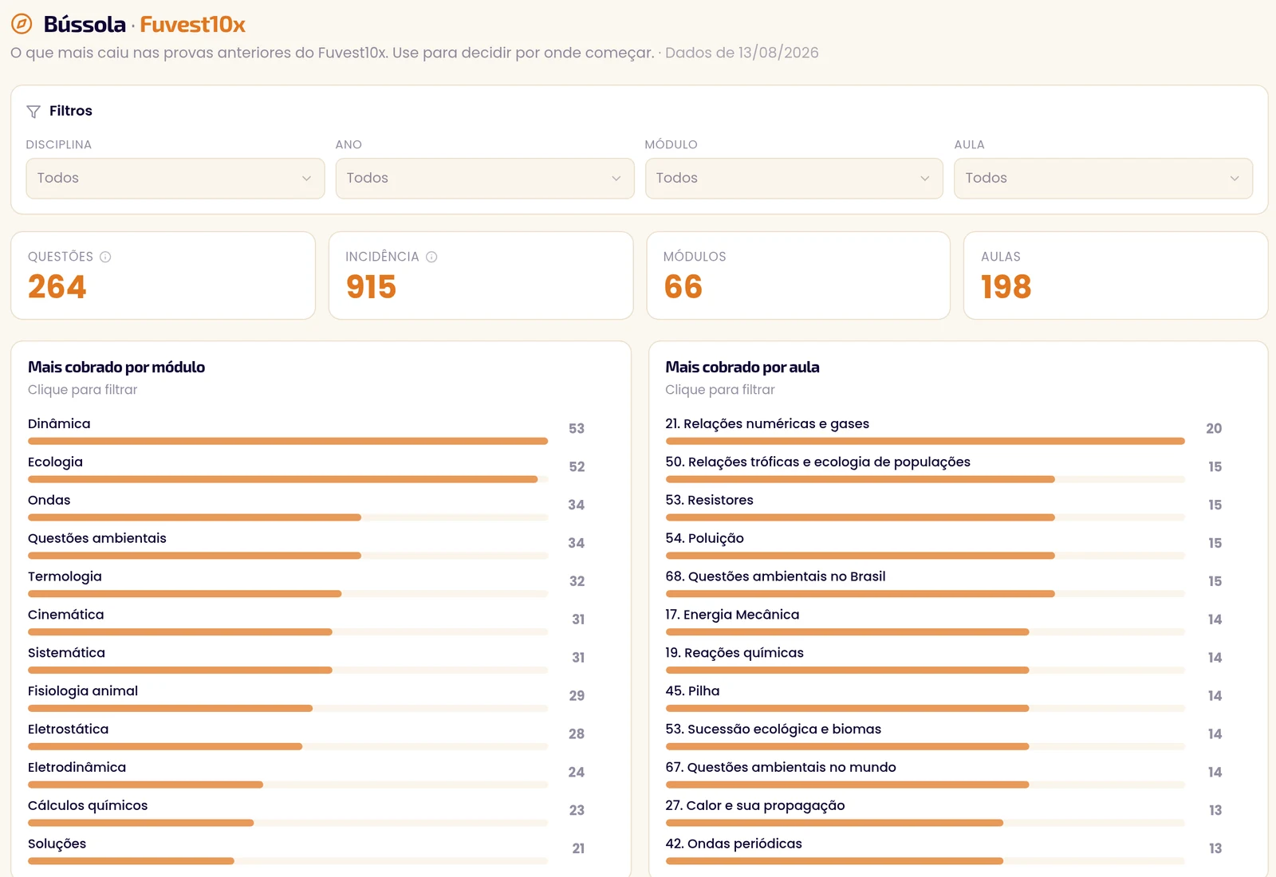Screen dimensions: 1276x877
Task: Click the Filtros section label
Action: click(x=71, y=111)
